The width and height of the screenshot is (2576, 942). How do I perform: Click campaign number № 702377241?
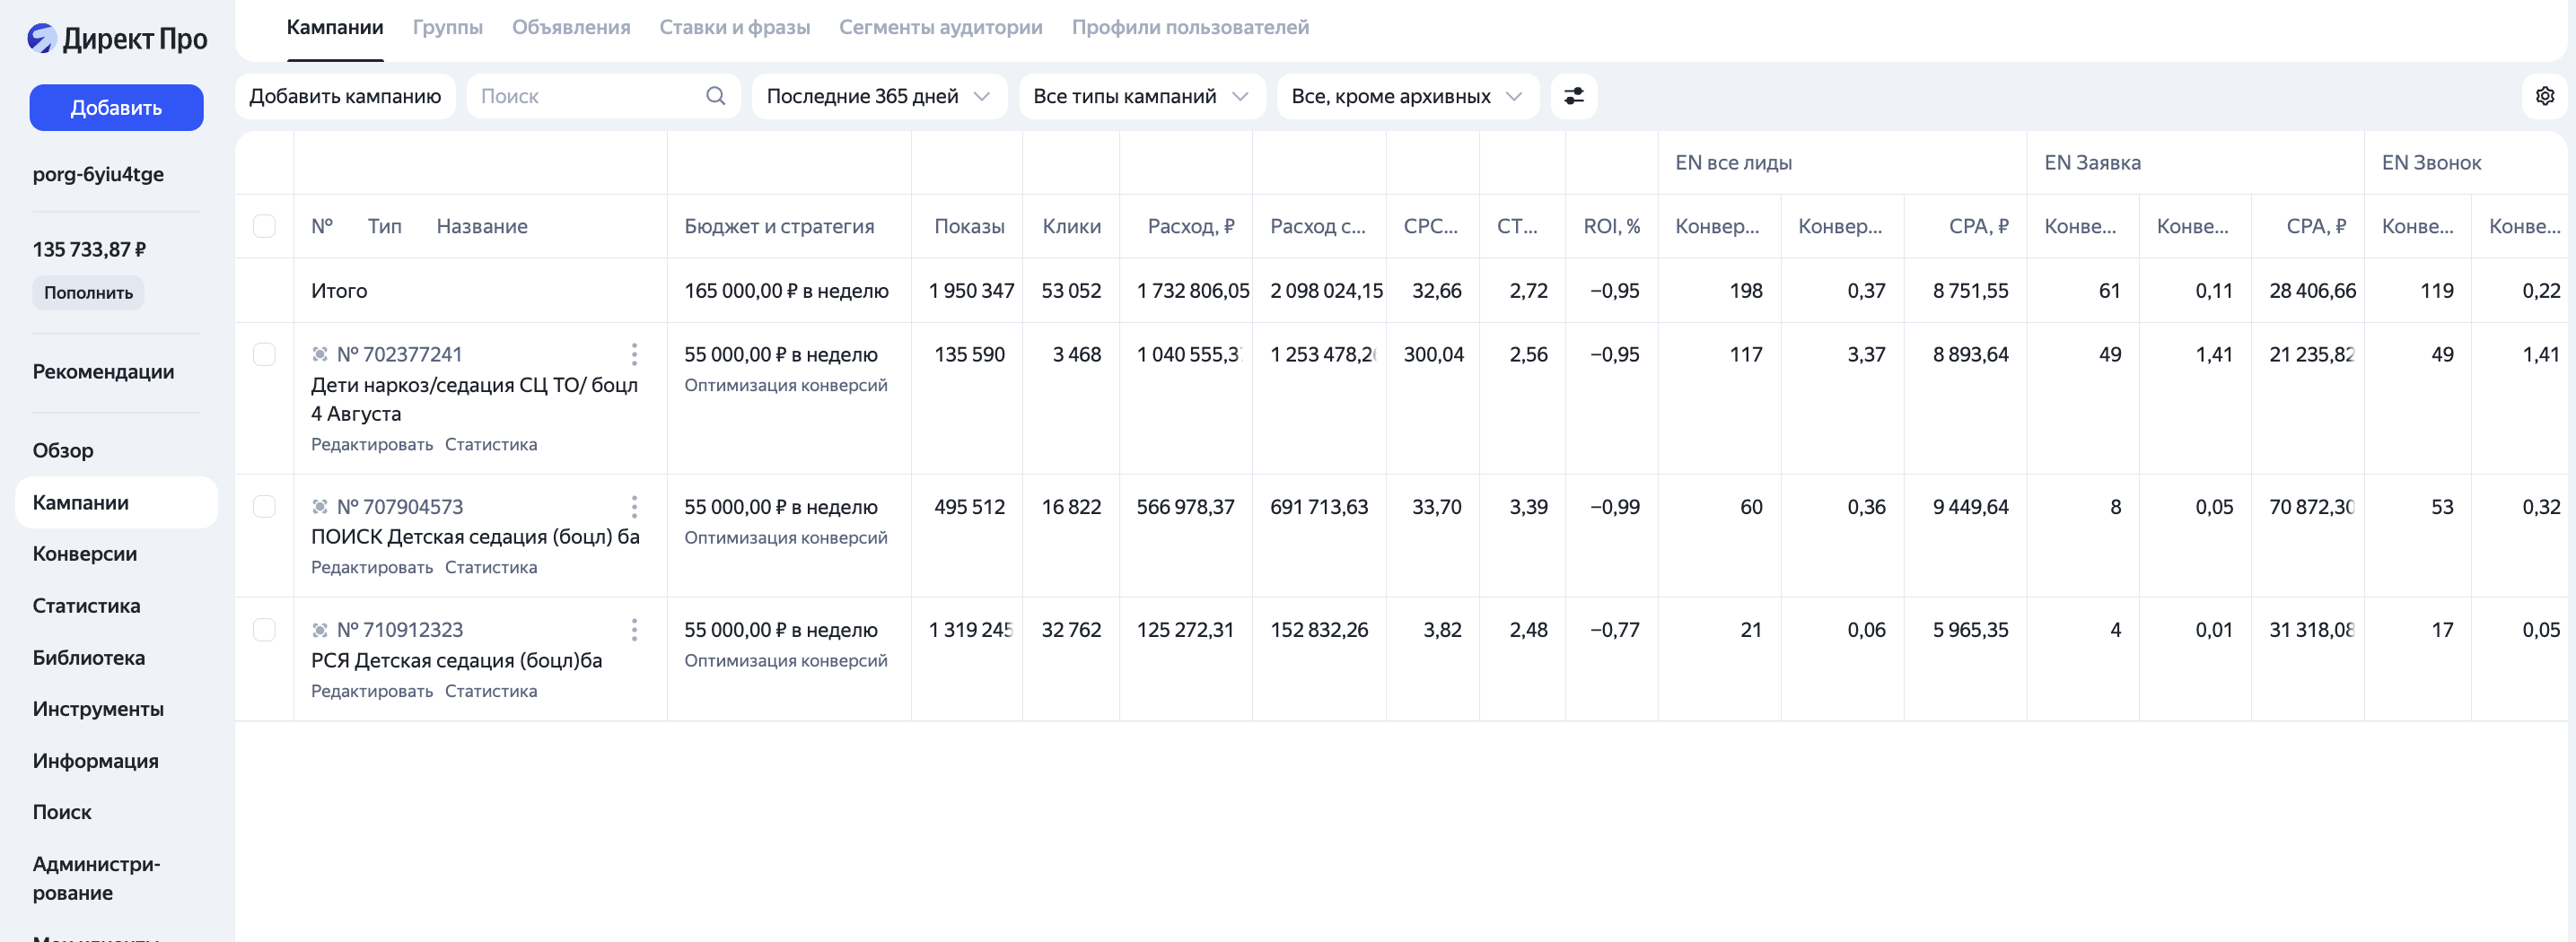click(x=399, y=354)
